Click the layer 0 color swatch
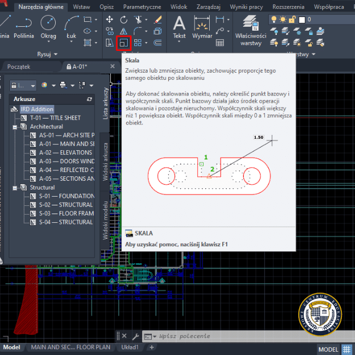 pos(302,20)
